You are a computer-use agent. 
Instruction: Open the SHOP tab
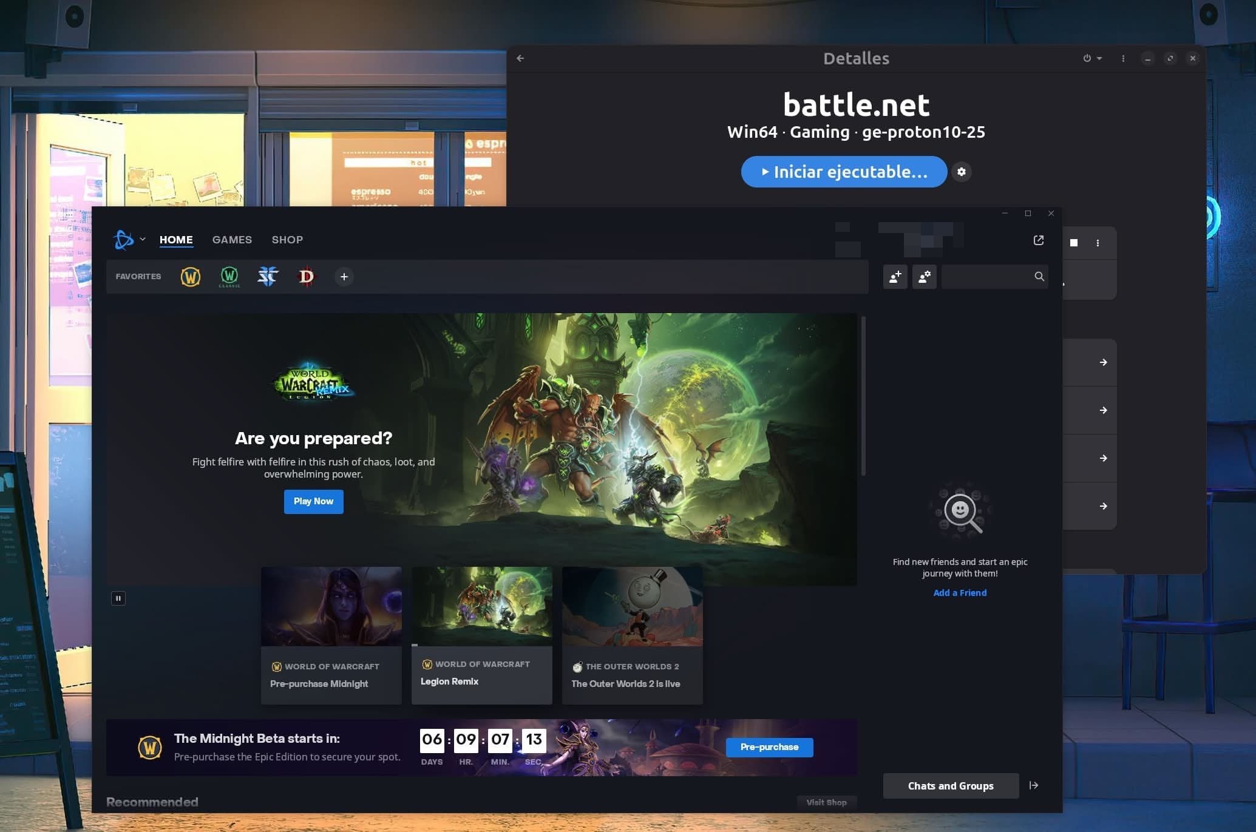(x=287, y=240)
